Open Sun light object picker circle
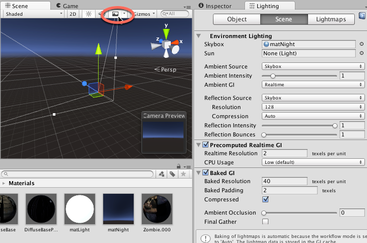Viewport: 367px width, 243px height. tap(361, 53)
